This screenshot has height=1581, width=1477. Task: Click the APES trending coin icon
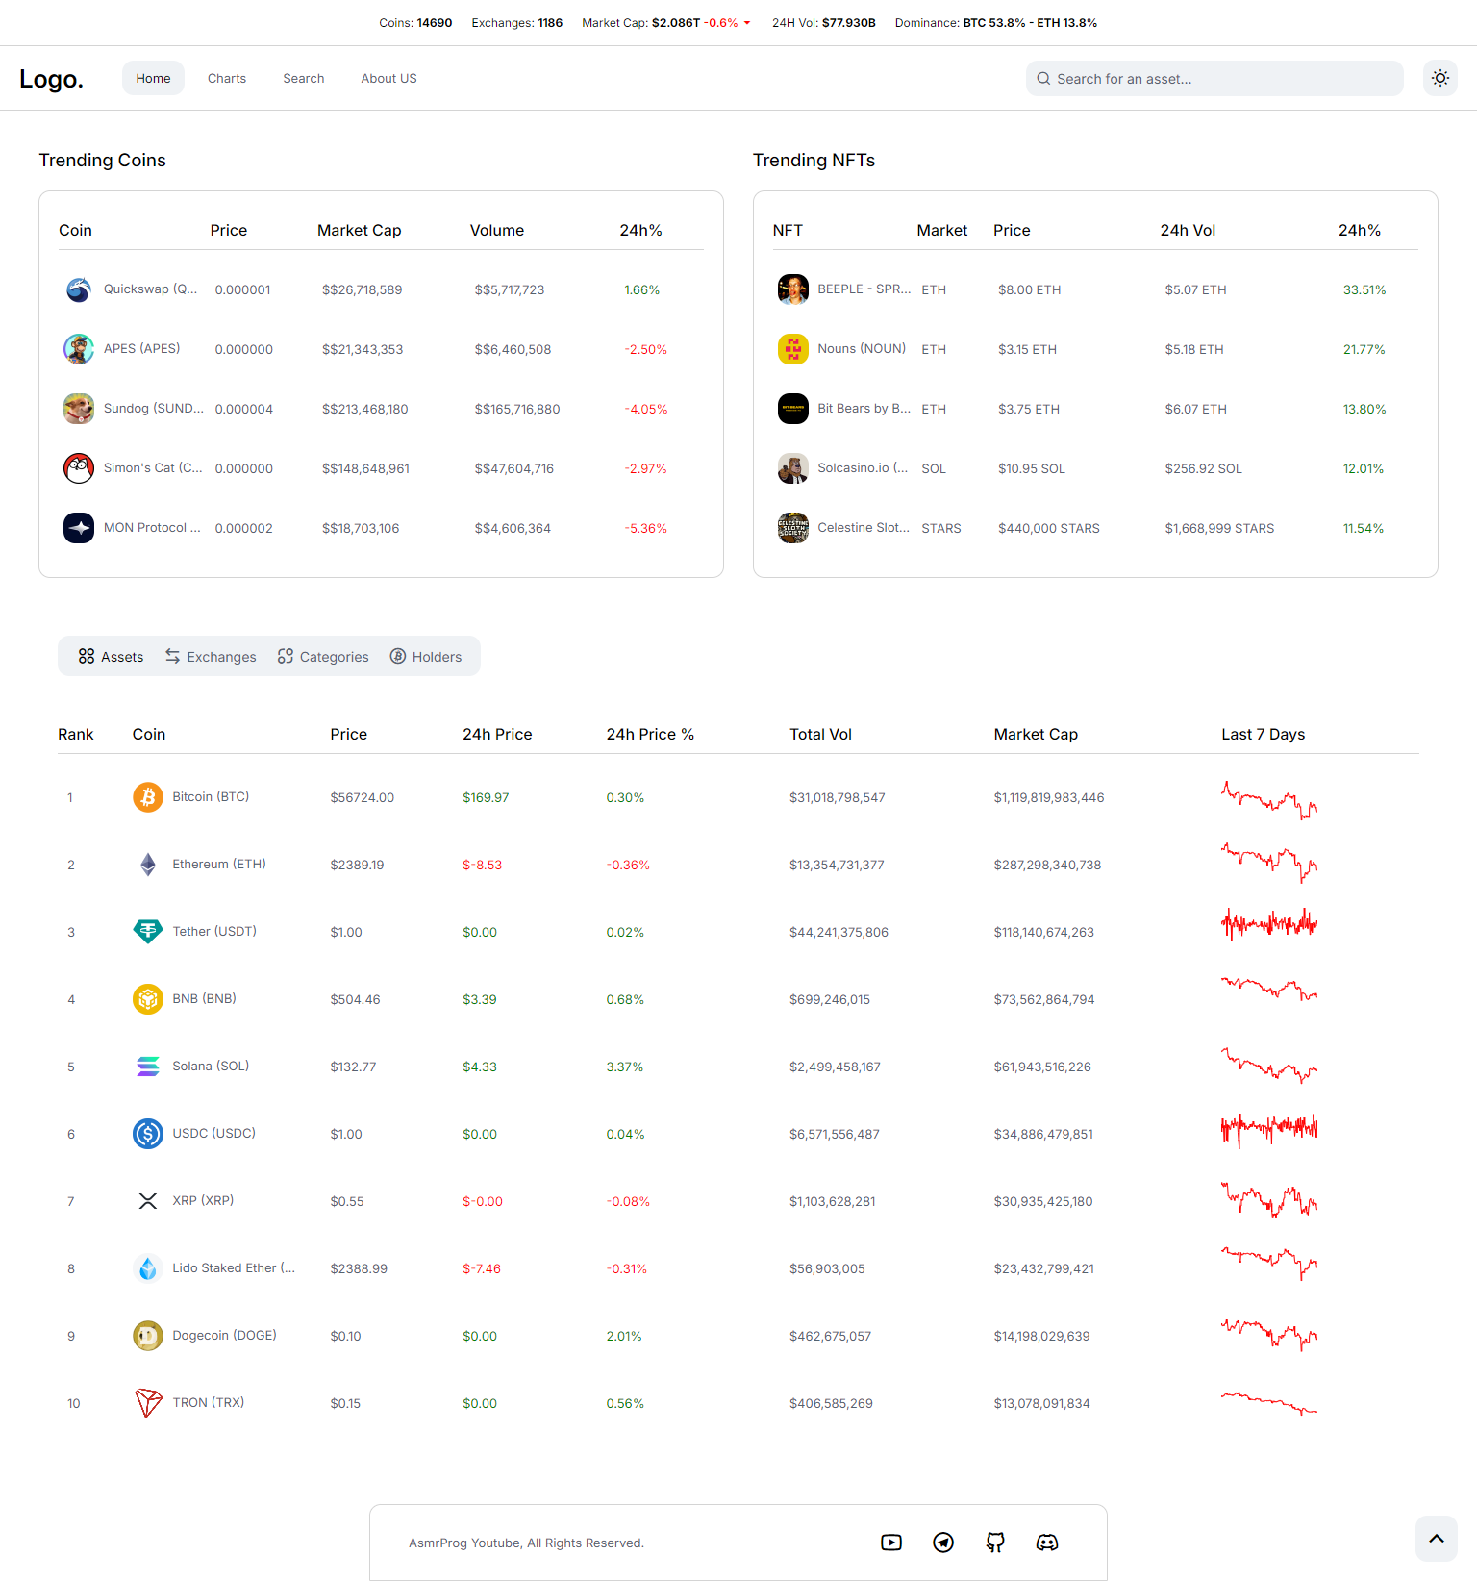[x=79, y=349]
